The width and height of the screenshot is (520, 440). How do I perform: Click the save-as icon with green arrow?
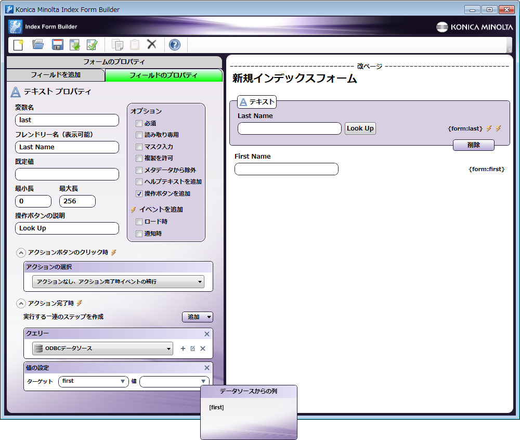[x=75, y=44]
